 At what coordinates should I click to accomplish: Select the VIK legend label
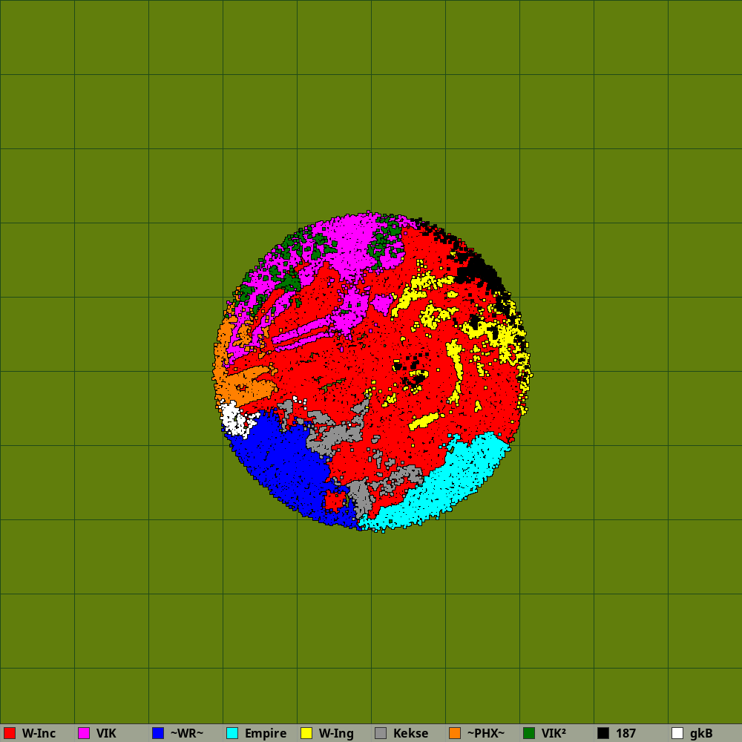click(106, 733)
